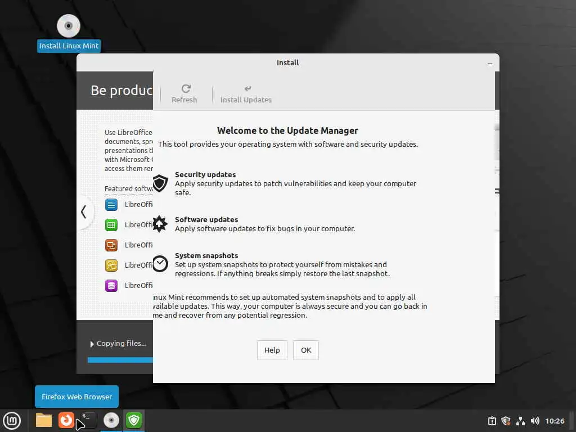576x432 pixels.
Task: Click the LibreOffice Impress orange icon
Action: pos(111,245)
